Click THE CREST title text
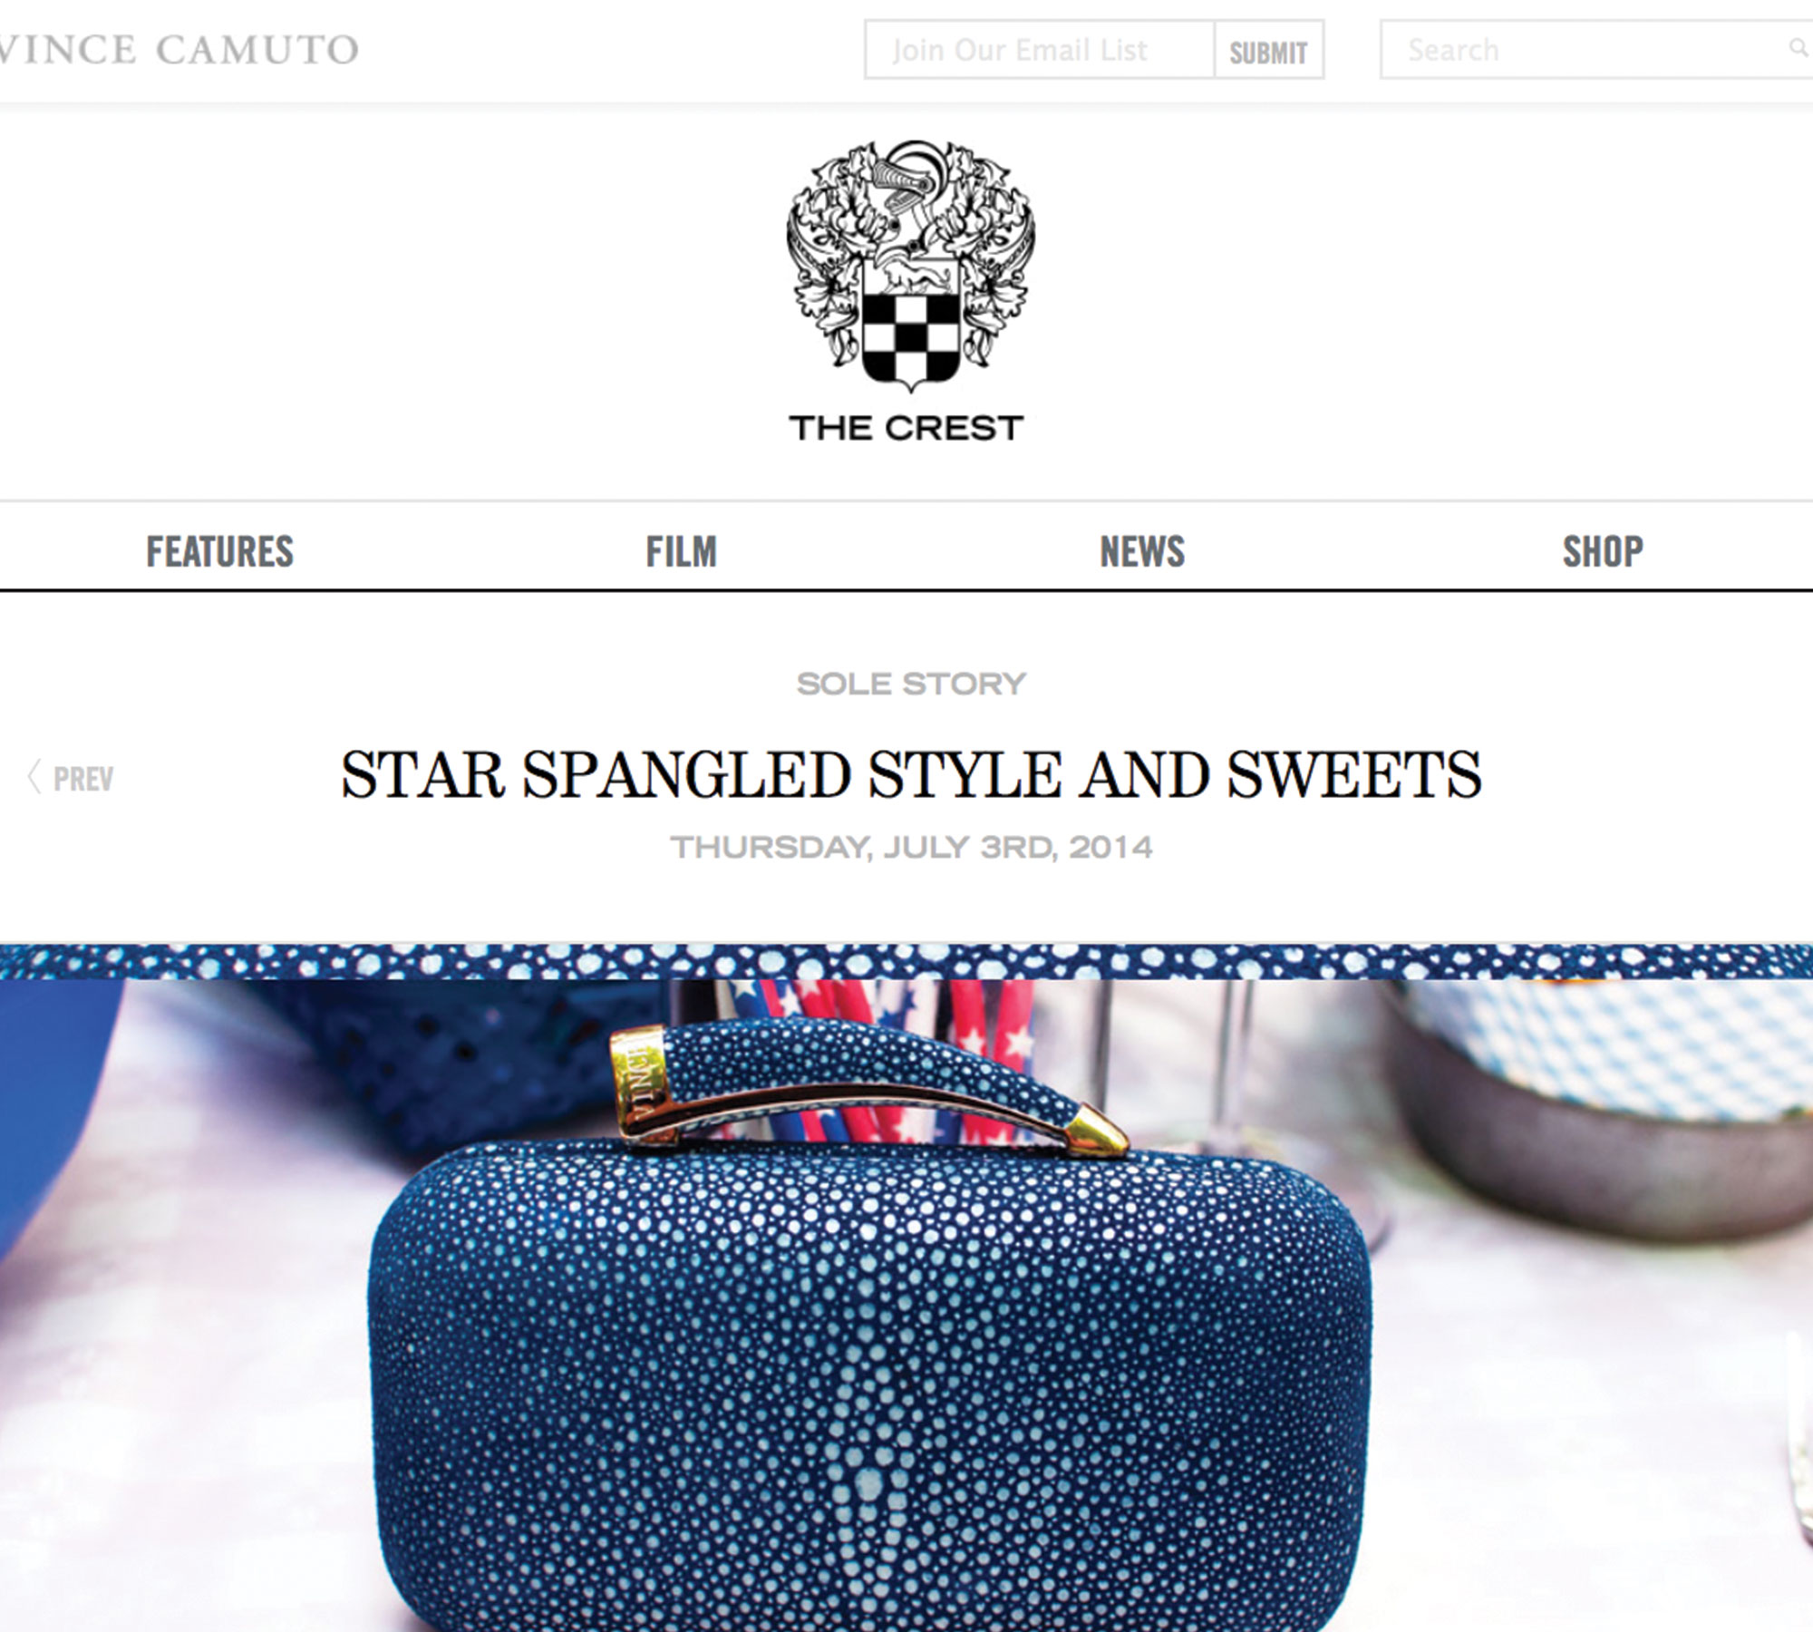The height and width of the screenshot is (1632, 1813). pyautogui.click(x=906, y=428)
